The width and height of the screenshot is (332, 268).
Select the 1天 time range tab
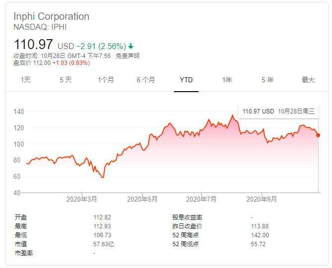click(26, 80)
